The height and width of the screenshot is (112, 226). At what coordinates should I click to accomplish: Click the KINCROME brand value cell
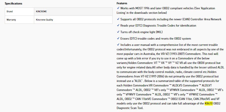[41, 12]
